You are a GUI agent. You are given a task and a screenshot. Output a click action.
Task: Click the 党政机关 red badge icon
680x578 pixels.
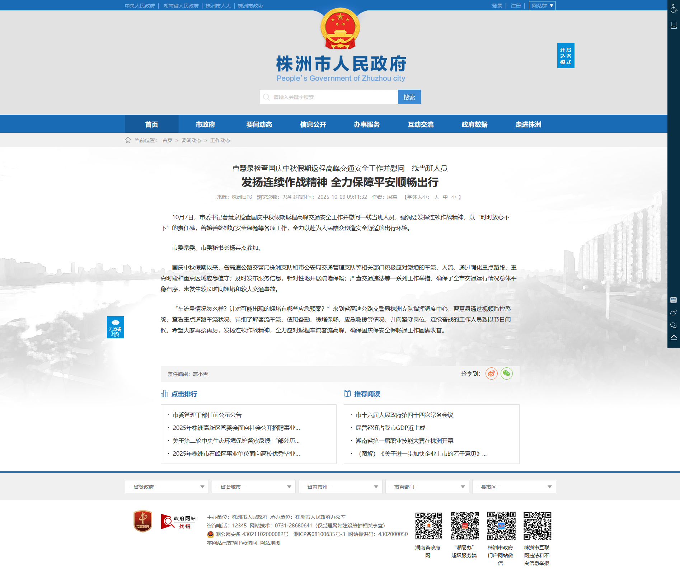pyautogui.click(x=143, y=521)
